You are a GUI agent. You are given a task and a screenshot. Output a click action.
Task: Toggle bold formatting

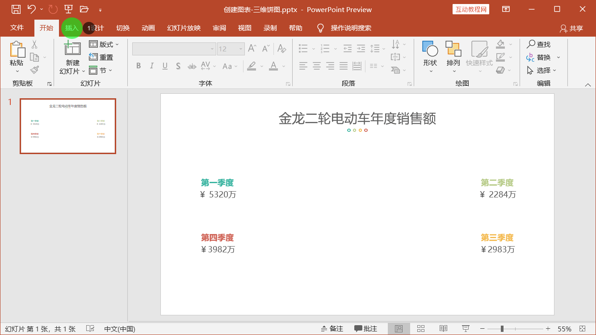139,66
